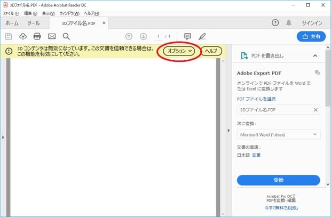
Task: Click the upload to cloud icon
Action: tap(23, 36)
